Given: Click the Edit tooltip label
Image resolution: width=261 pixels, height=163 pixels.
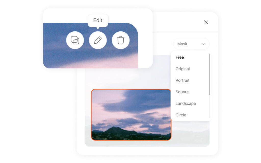Looking at the screenshot, I should 98,20.
